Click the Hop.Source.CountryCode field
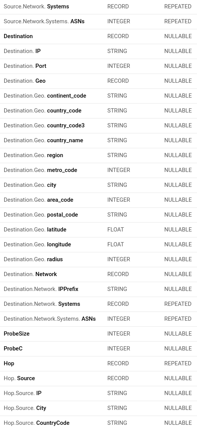Image resolution: width=197 pixels, height=429 pixels. [98, 423]
